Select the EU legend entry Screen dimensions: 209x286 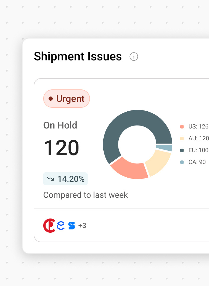click(195, 150)
